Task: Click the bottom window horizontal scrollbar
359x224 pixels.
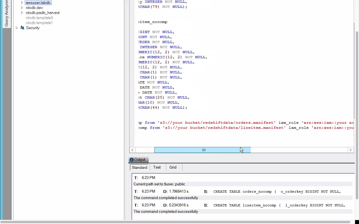Action: click(175, 222)
